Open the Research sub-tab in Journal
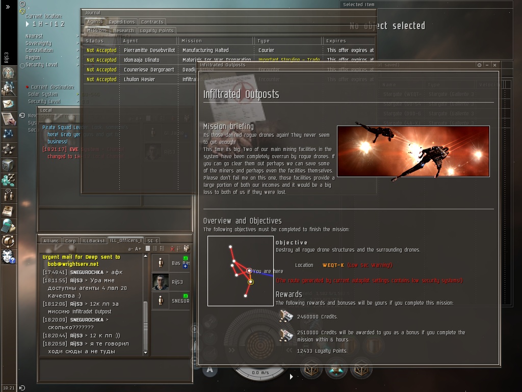522x392 pixels. (x=123, y=31)
